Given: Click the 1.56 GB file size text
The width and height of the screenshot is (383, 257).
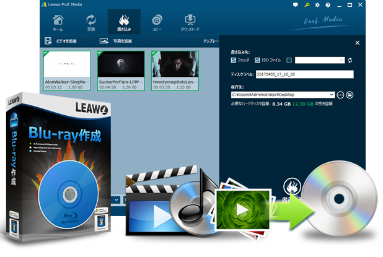Looking at the screenshot, I should coord(130,87).
